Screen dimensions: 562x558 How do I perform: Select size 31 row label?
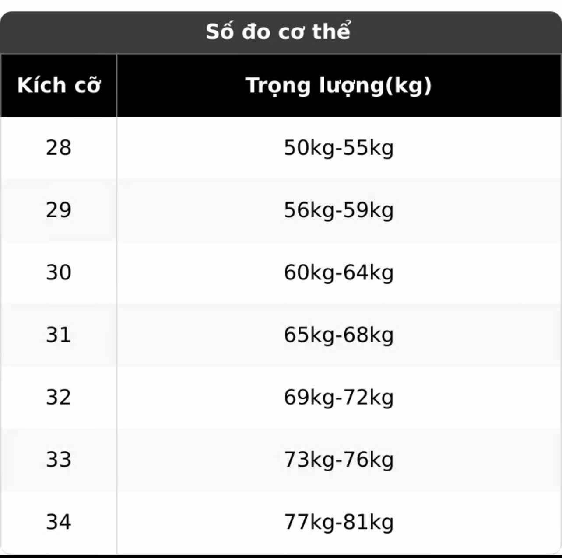coord(59,335)
